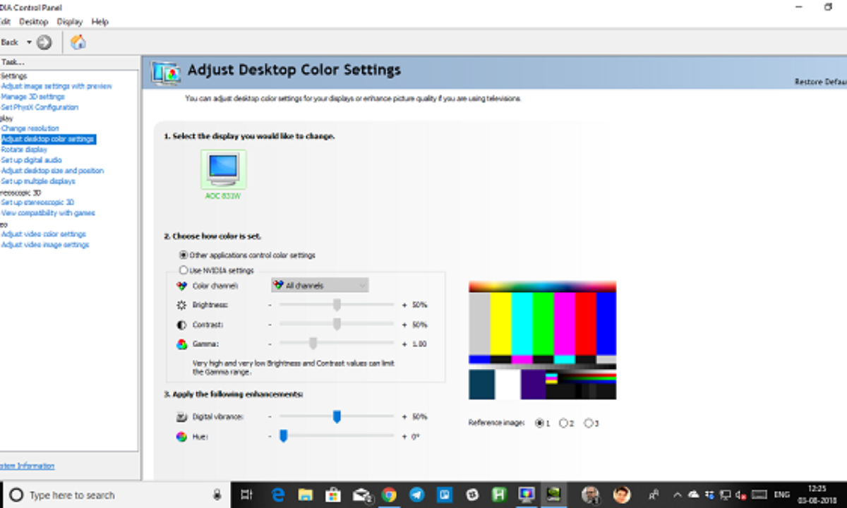Select Adjust desktop color settings in task list
The height and width of the screenshot is (508, 847).
pos(48,139)
